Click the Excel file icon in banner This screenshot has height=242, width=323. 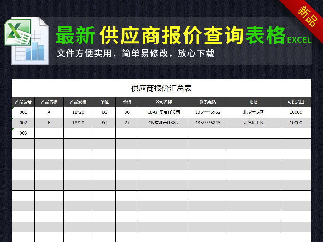[26, 41]
